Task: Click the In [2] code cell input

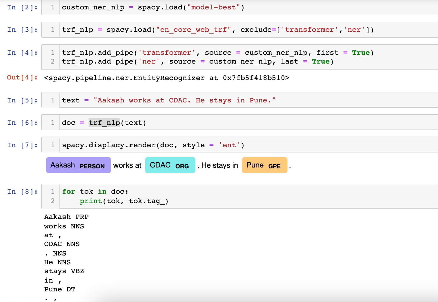Action: point(240,7)
